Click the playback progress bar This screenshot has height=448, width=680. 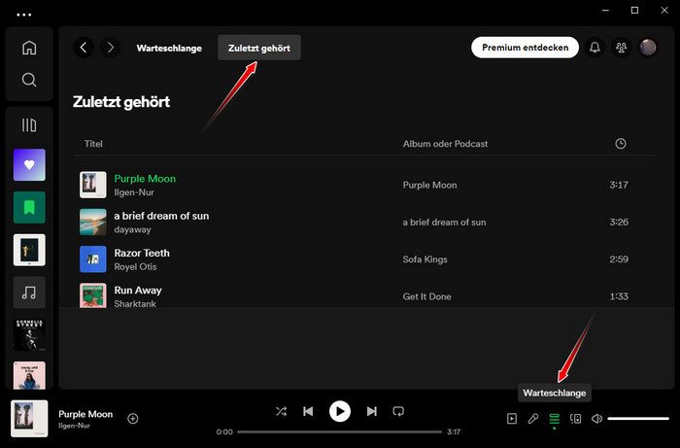point(340,431)
